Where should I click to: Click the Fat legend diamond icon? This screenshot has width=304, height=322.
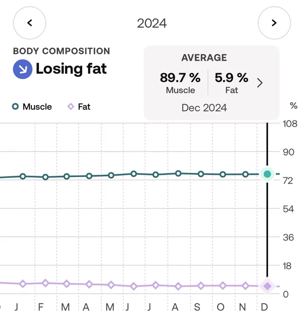pyautogui.click(x=71, y=107)
